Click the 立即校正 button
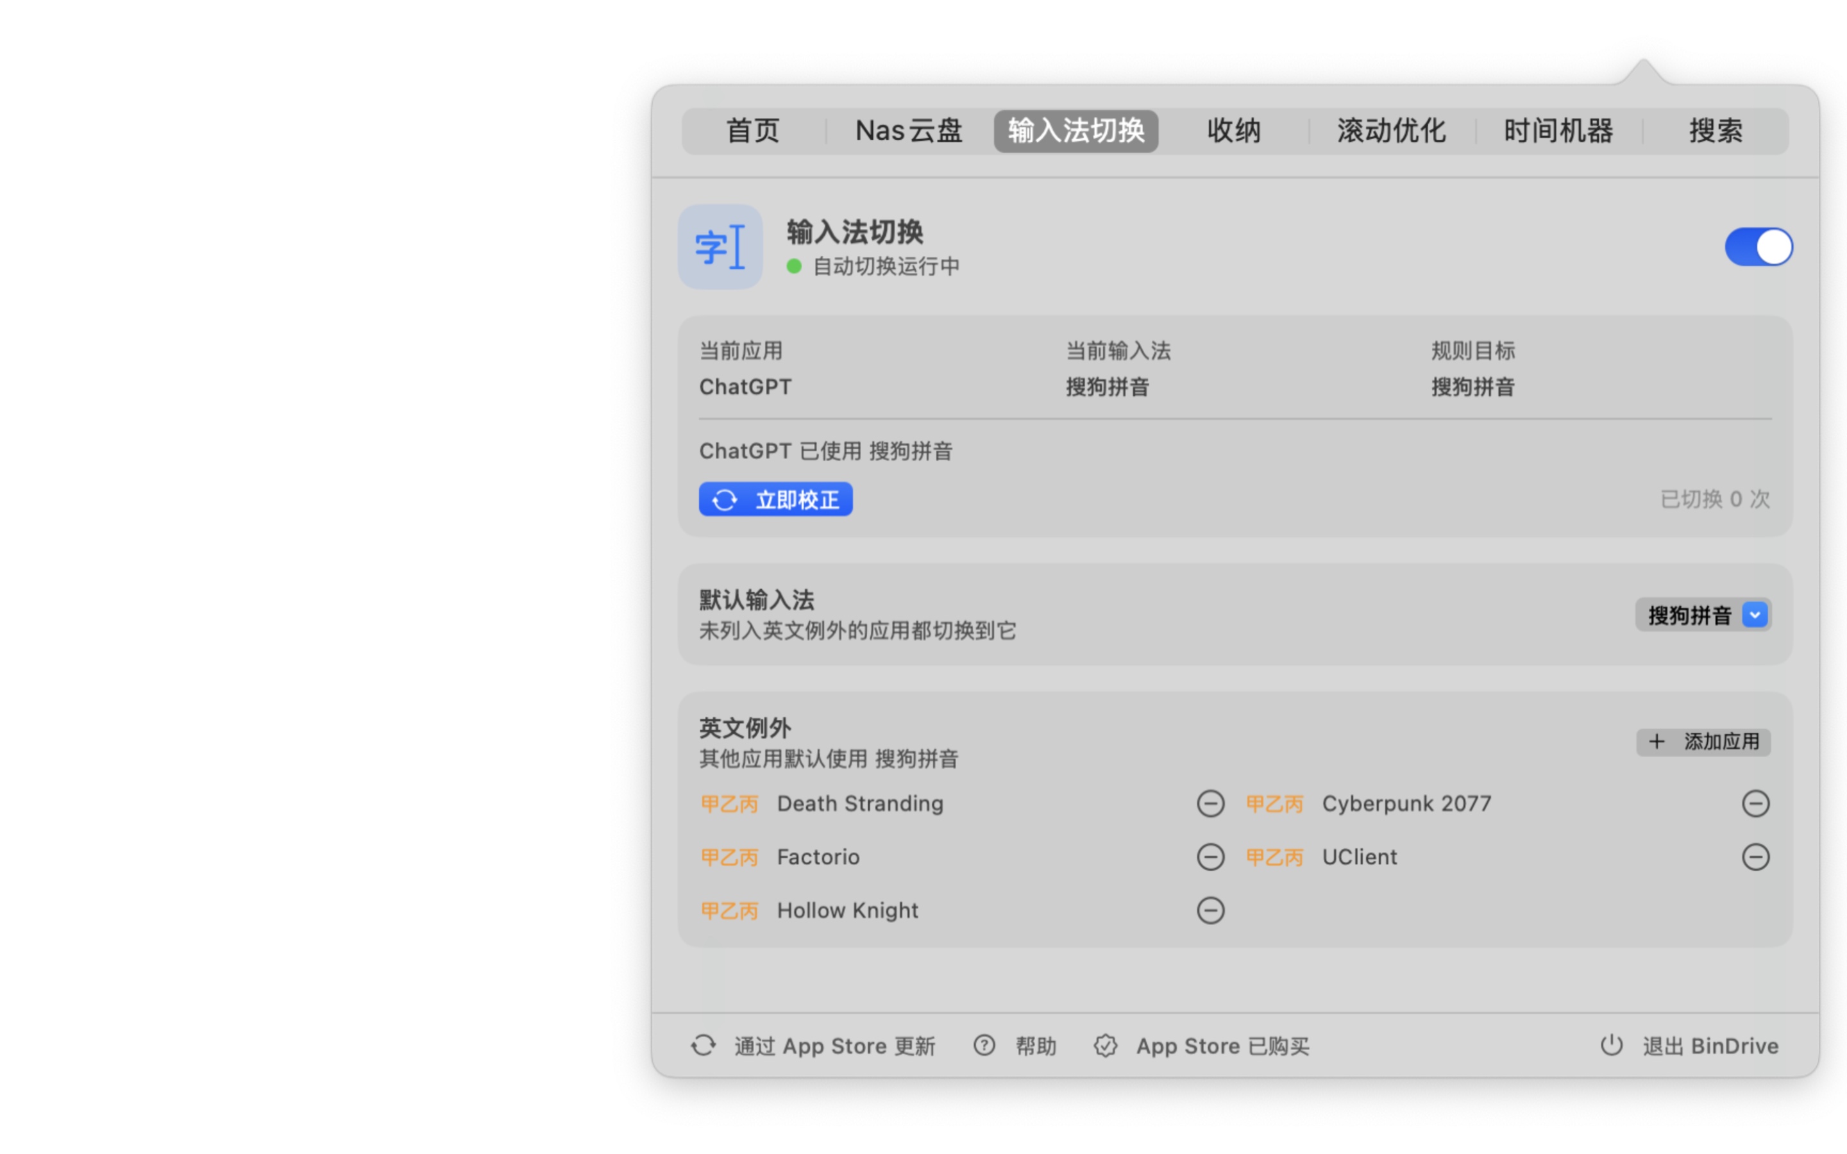Screen dimensions: 1847x1154 pyautogui.click(x=775, y=500)
